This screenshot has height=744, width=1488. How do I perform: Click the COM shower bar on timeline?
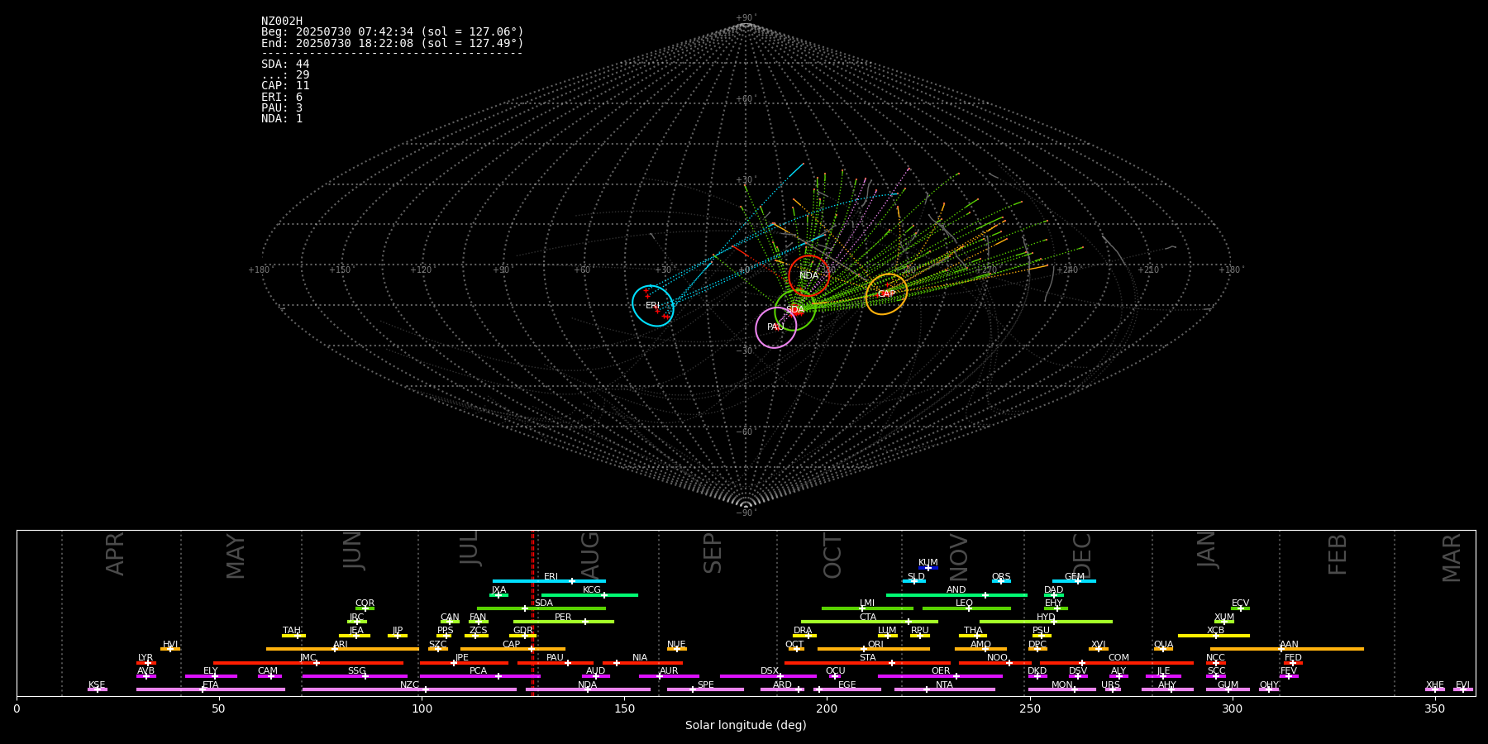1118,663
